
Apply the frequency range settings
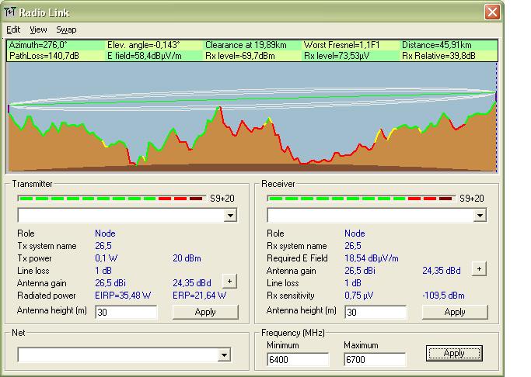tap(454, 353)
